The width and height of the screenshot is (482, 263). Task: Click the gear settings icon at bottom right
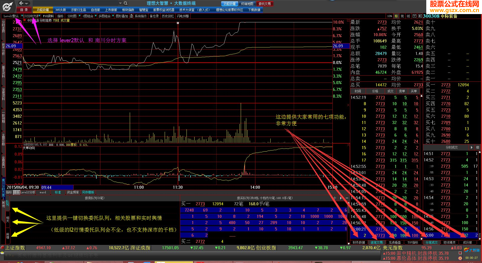(460, 258)
